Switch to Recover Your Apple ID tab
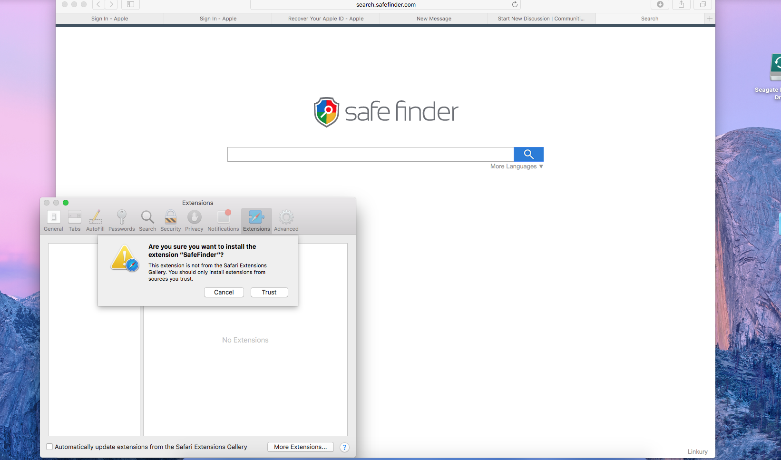 click(326, 19)
